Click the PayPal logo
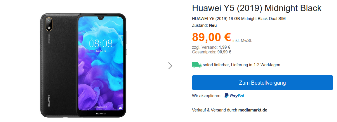Screen dimensions: 337x122 [x=234, y=96]
